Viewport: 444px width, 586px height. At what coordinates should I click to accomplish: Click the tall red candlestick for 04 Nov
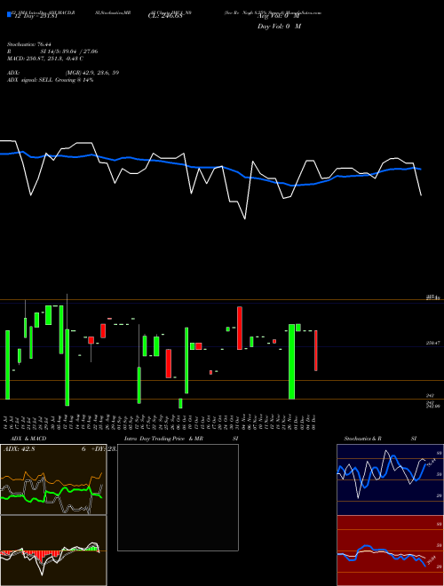point(240,329)
